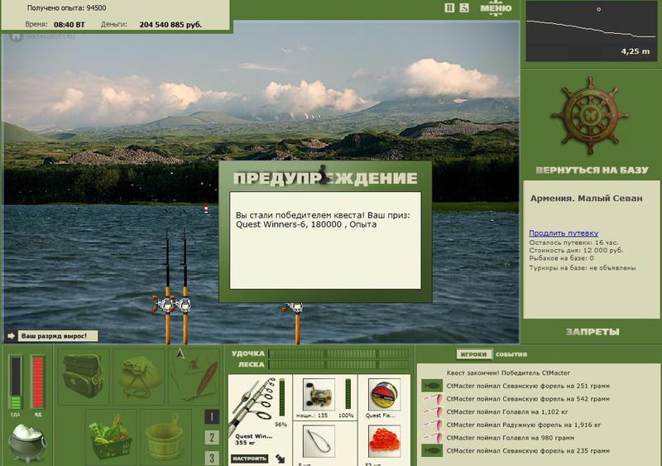662x466 pixels.
Task: Click the red and white buoy float
Action: point(206,209)
